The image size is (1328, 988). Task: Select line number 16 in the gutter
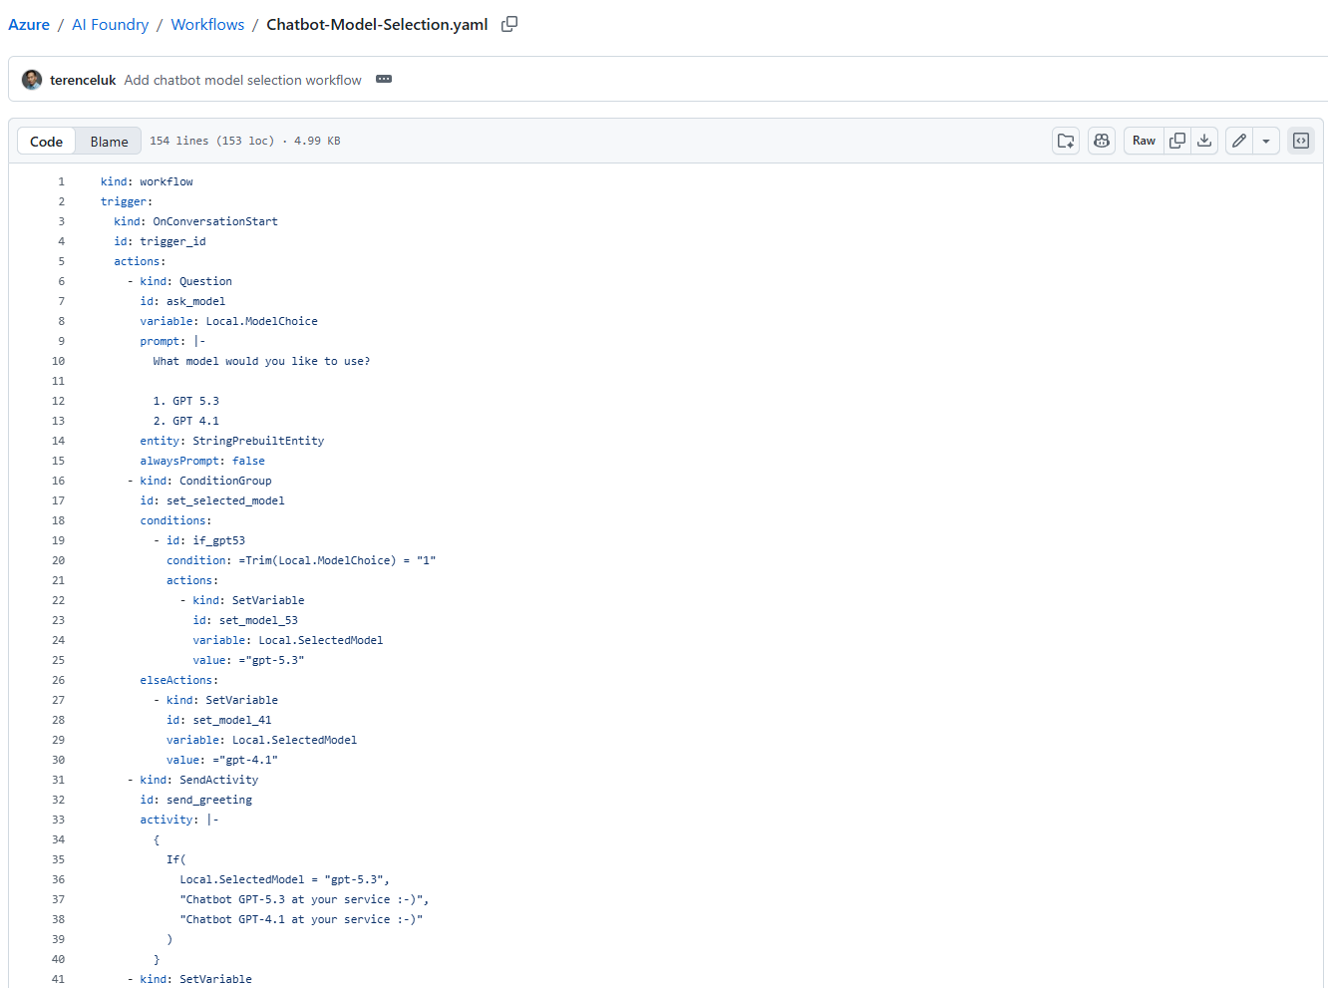(x=58, y=481)
